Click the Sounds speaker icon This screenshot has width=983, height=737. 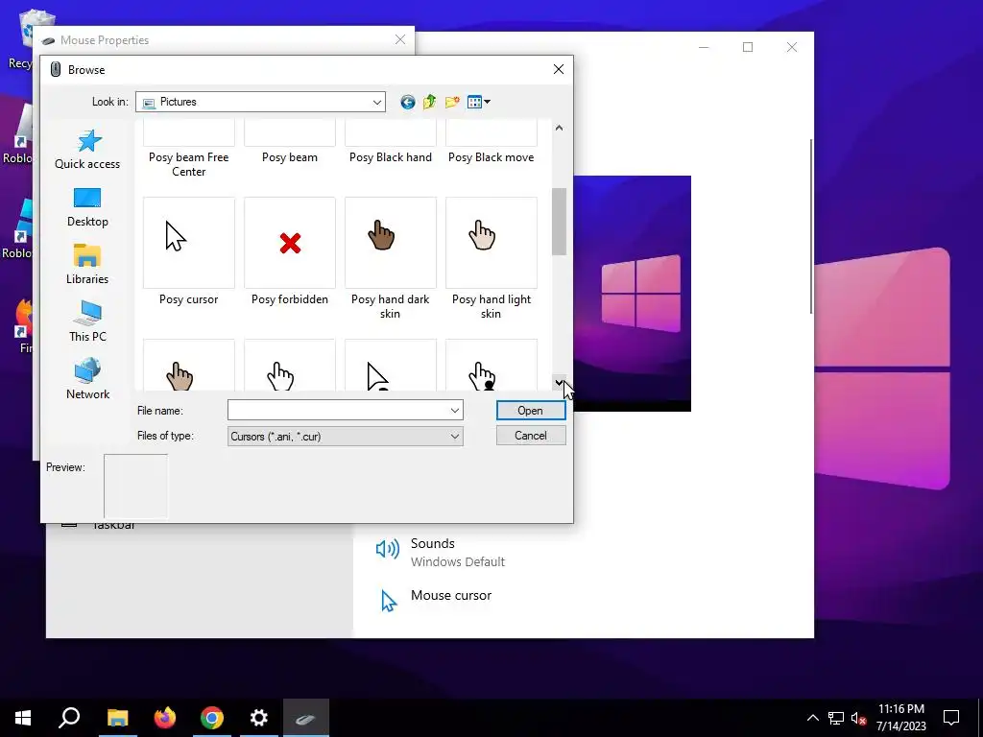click(388, 549)
